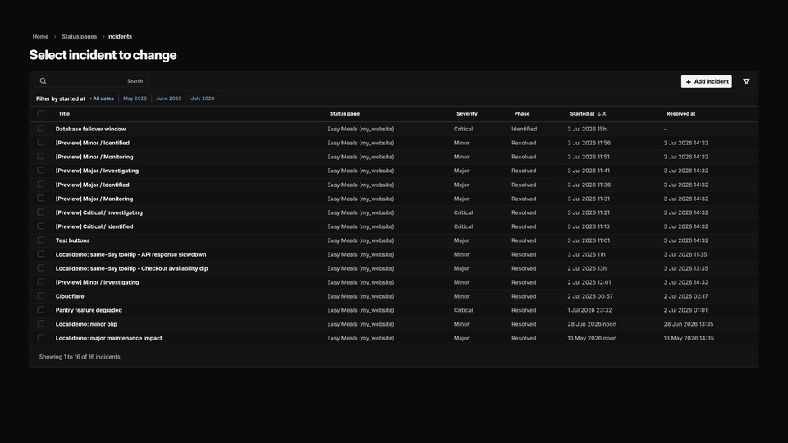Click the search magnifier icon
Screen dimensions: 788x443
coord(44,81)
